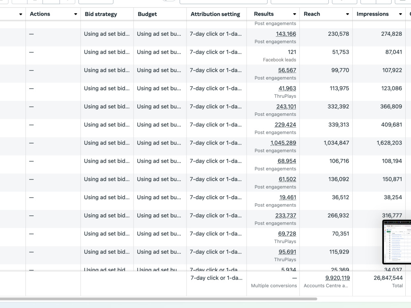Click the Reach column header label
This screenshot has height=308, width=411.
click(312, 14)
